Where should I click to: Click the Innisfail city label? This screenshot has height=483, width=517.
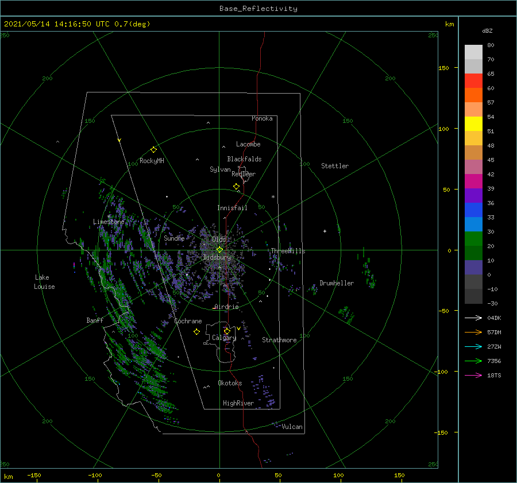tap(232, 208)
